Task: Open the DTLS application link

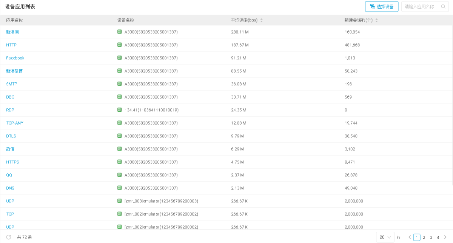Action: point(11,136)
